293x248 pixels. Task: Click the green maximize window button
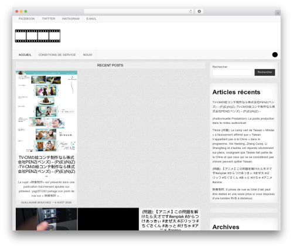(26, 11)
